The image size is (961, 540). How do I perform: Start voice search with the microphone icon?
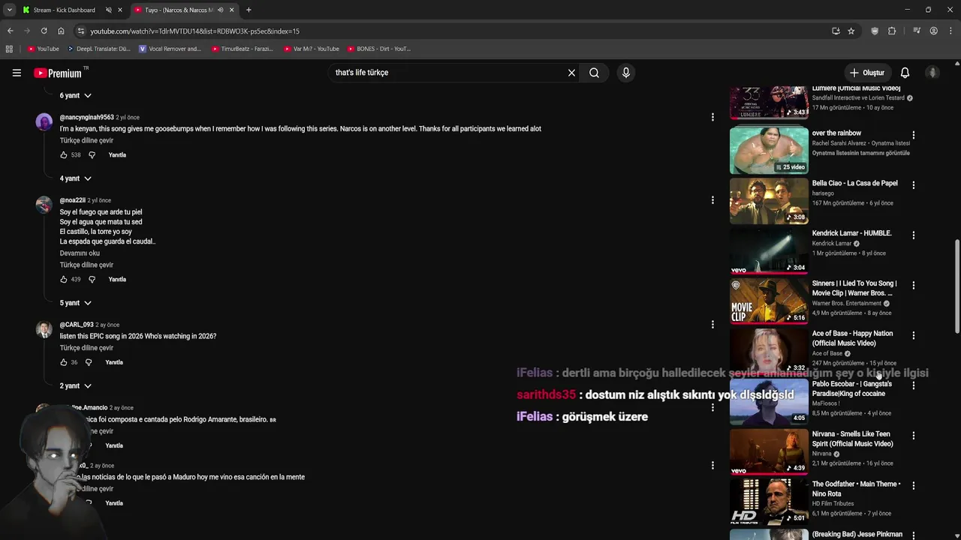click(x=625, y=73)
